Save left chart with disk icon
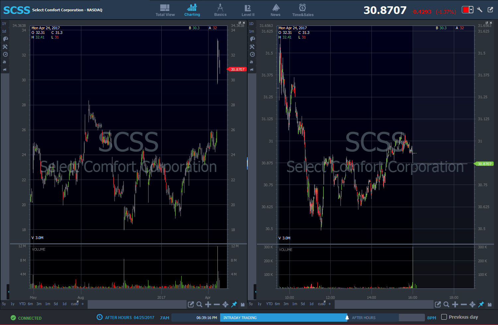Image resolution: width=498 pixels, height=325 pixels. (x=243, y=304)
